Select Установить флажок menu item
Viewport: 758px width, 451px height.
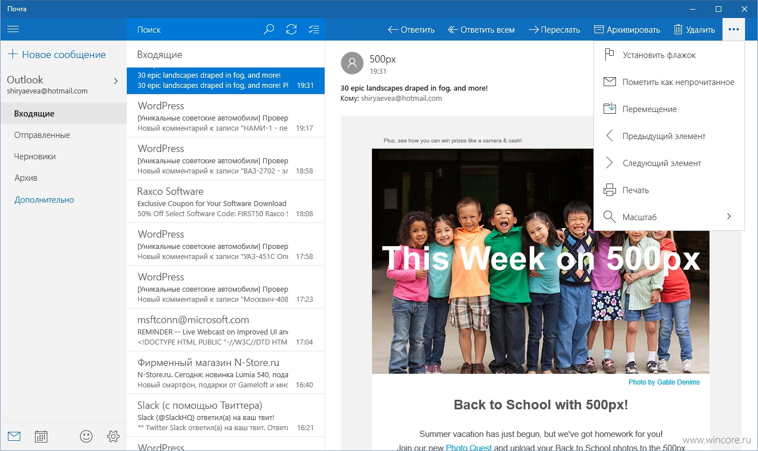pos(669,55)
